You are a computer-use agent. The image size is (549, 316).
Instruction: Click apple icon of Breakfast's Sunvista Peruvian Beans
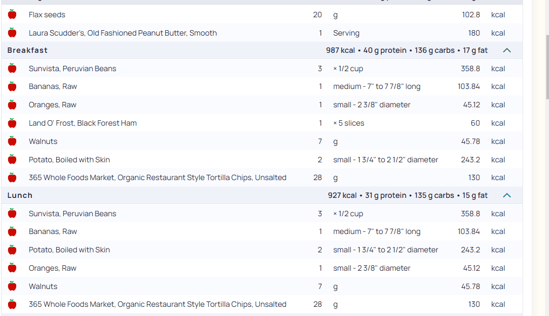[x=12, y=68]
